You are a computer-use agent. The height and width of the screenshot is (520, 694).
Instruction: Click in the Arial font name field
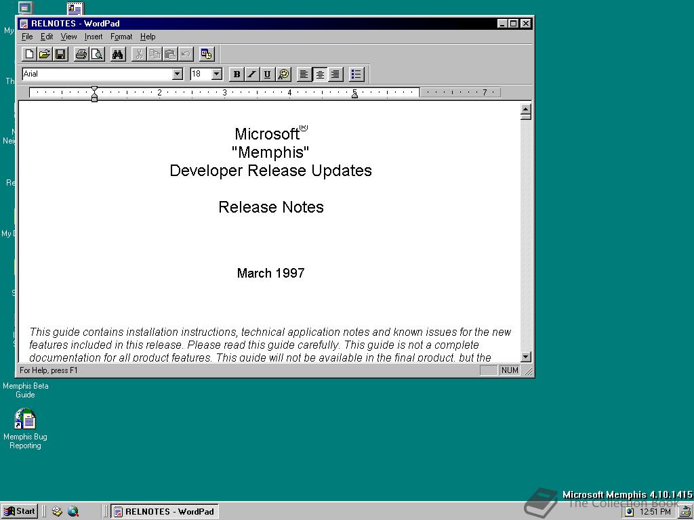click(x=98, y=74)
